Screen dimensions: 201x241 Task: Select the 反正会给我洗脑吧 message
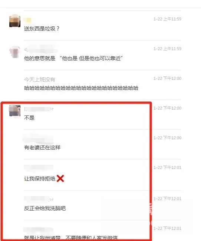(45, 208)
